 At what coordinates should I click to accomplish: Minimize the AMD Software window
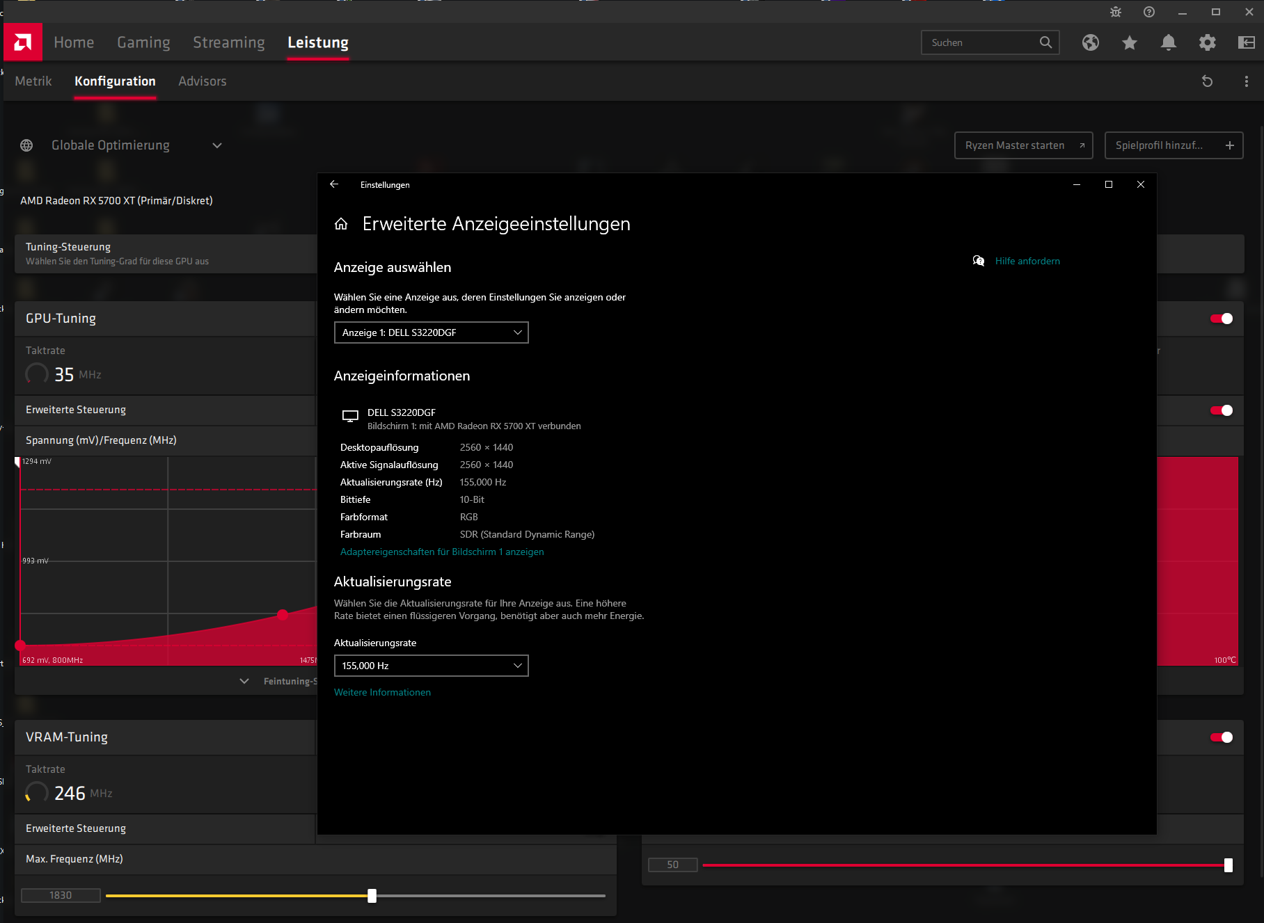click(1183, 12)
